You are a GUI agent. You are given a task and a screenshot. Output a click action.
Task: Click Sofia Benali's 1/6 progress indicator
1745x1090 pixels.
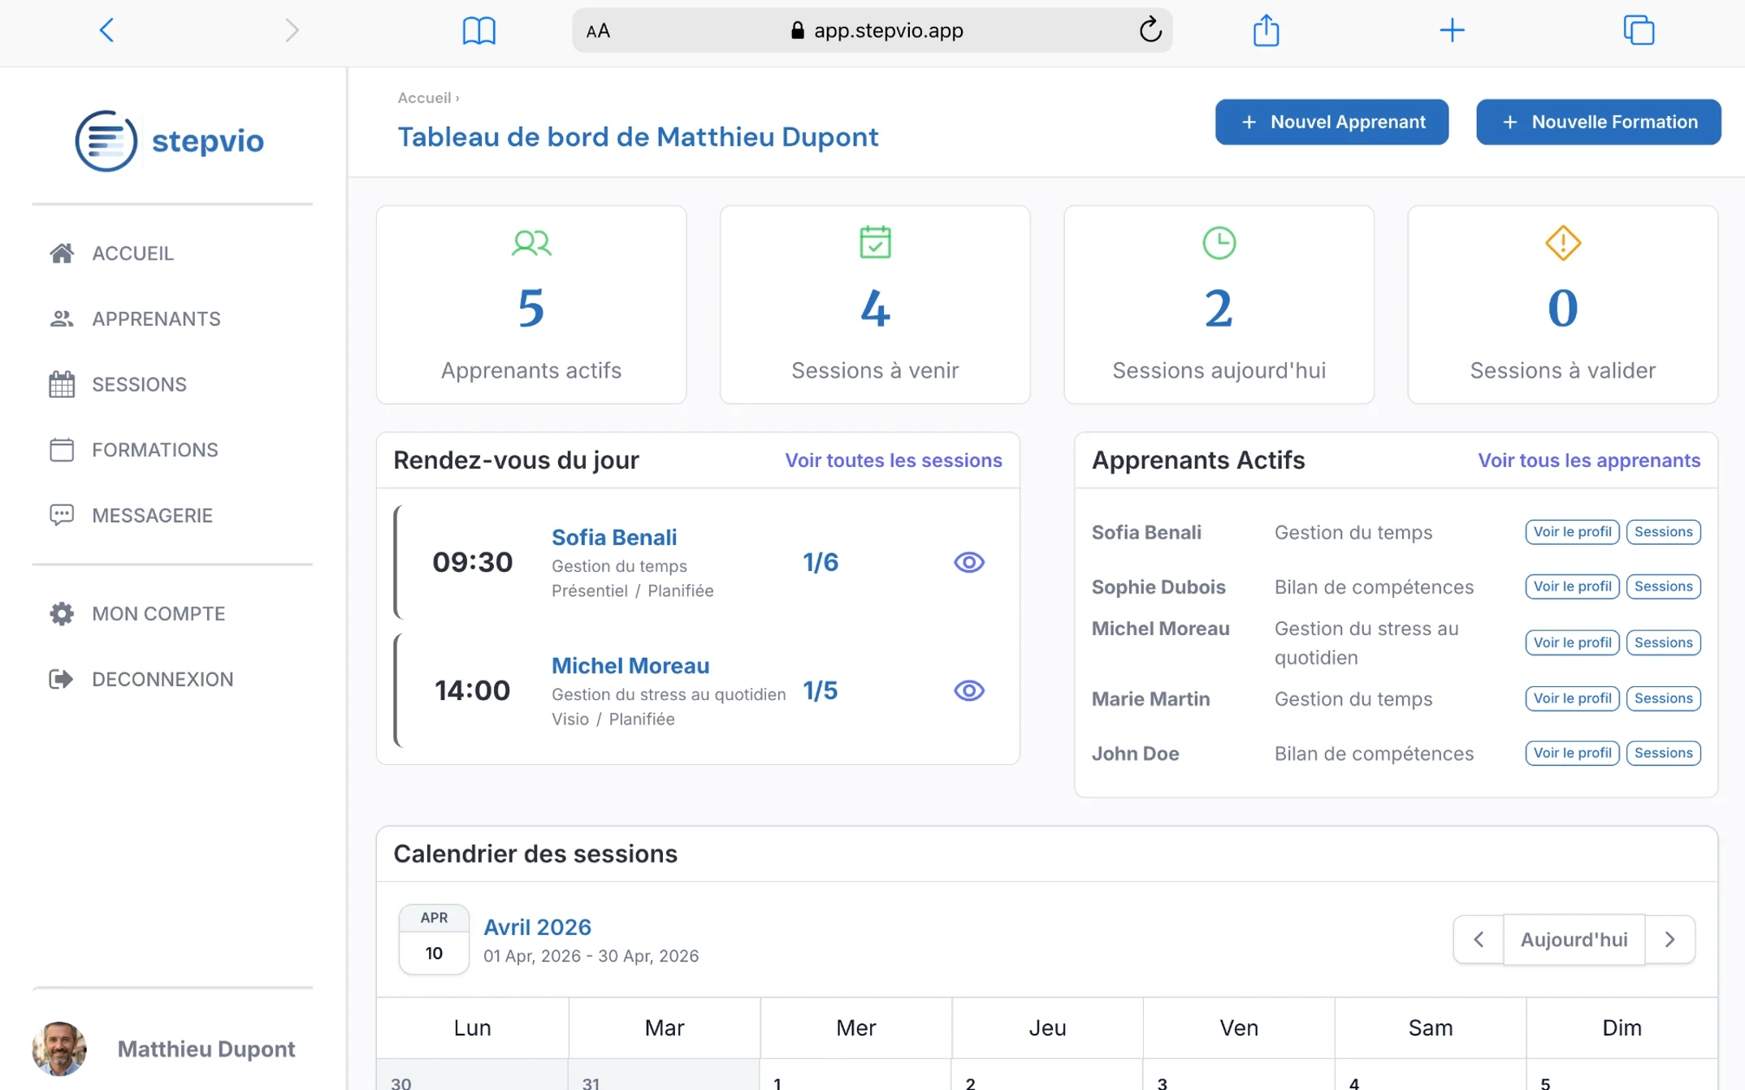point(821,561)
